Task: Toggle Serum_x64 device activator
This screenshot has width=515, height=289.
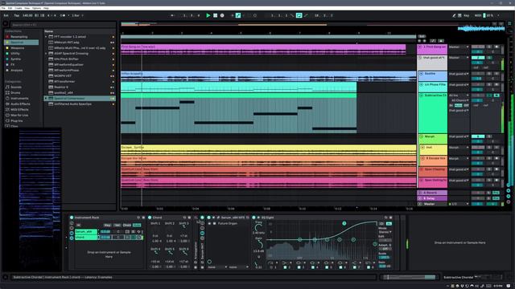Action: (208, 218)
